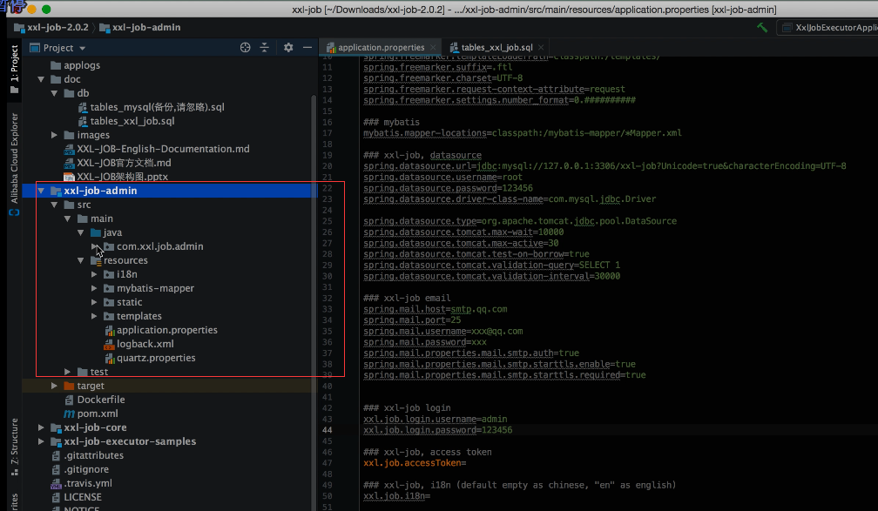Expand the xxl-job-executor-samples module
The height and width of the screenshot is (511, 878).
[41, 441]
